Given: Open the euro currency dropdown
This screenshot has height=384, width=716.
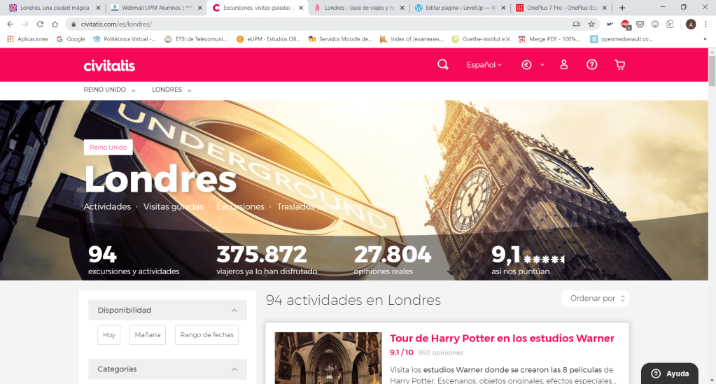Looking at the screenshot, I should [x=533, y=65].
